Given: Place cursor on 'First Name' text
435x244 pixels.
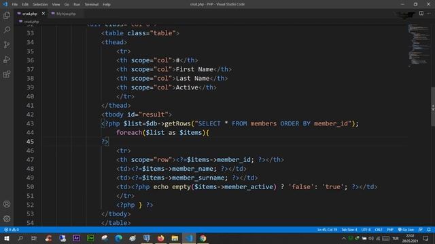Looking at the screenshot, I should point(194,69).
